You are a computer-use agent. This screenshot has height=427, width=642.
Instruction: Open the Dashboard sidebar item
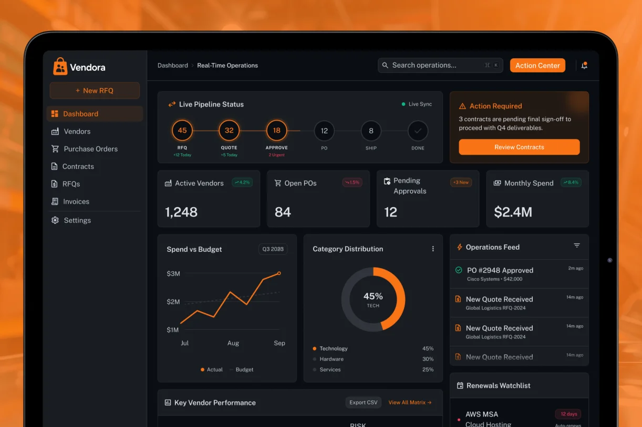95,114
